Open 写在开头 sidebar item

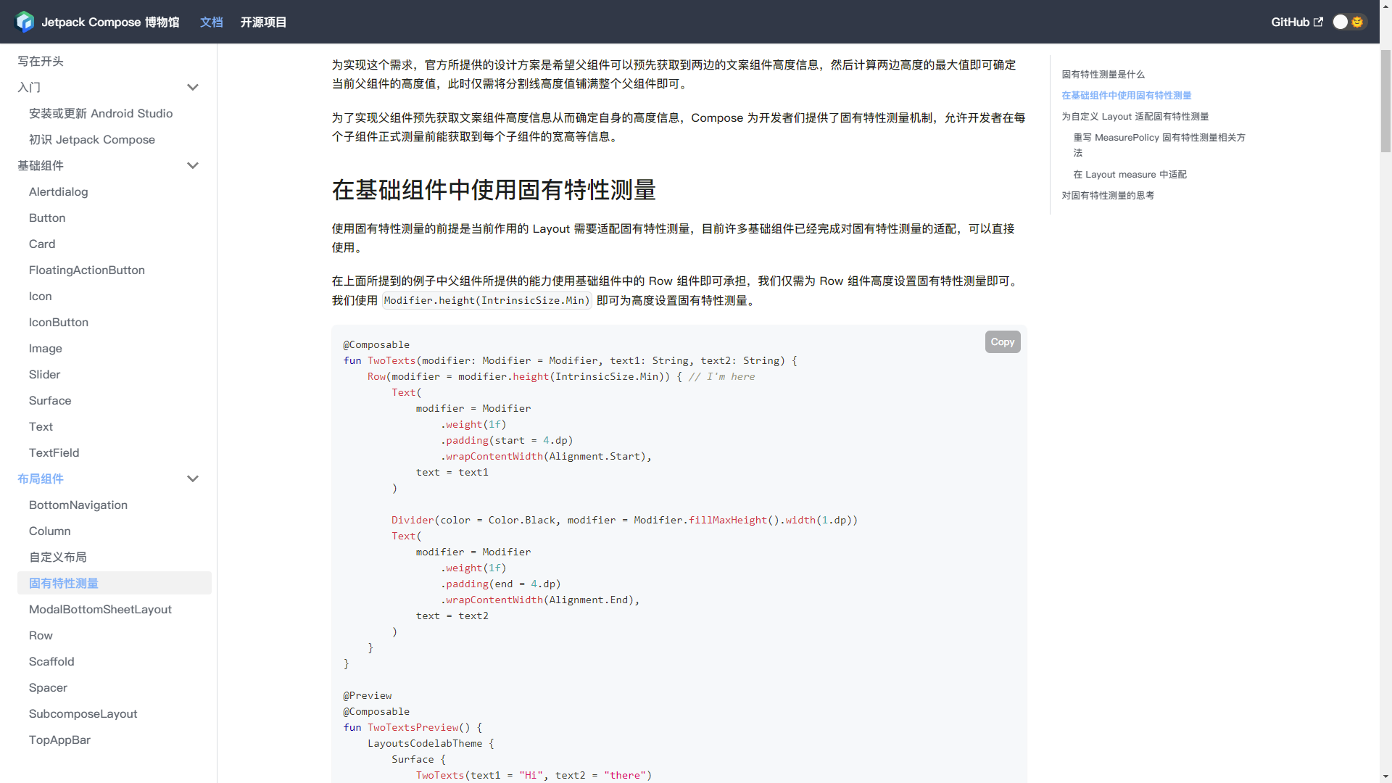pos(41,61)
